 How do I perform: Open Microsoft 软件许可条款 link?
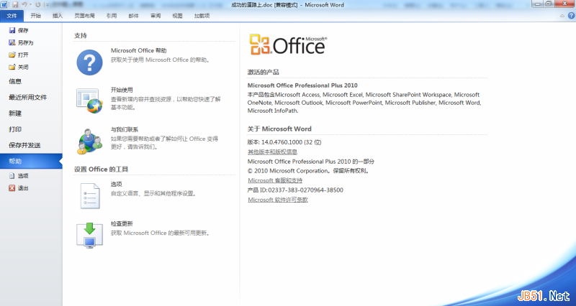[278, 200]
